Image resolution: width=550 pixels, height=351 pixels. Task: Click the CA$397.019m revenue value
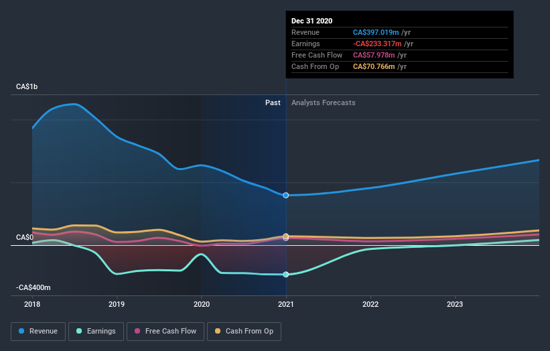coord(376,32)
